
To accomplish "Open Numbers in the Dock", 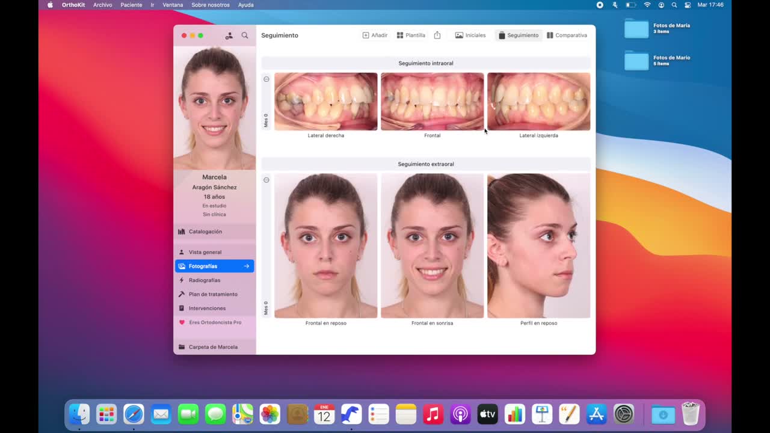I will pyautogui.click(x=515, y=414).
